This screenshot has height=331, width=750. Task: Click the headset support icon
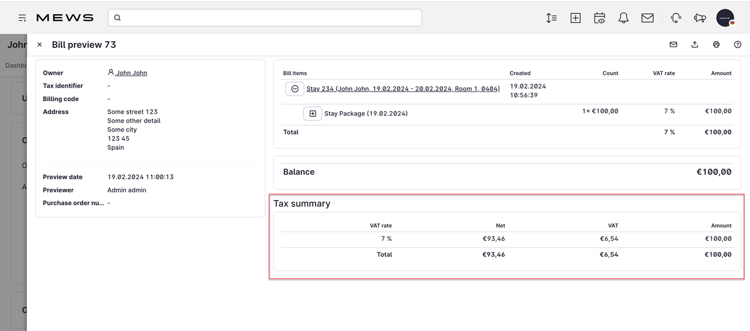676,18
